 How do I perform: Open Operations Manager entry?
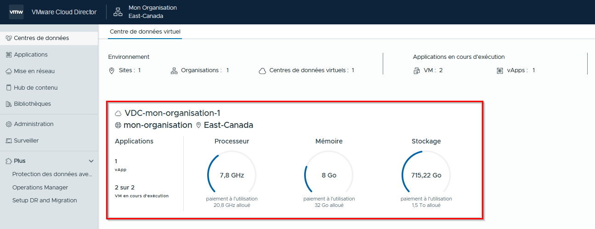40,188
